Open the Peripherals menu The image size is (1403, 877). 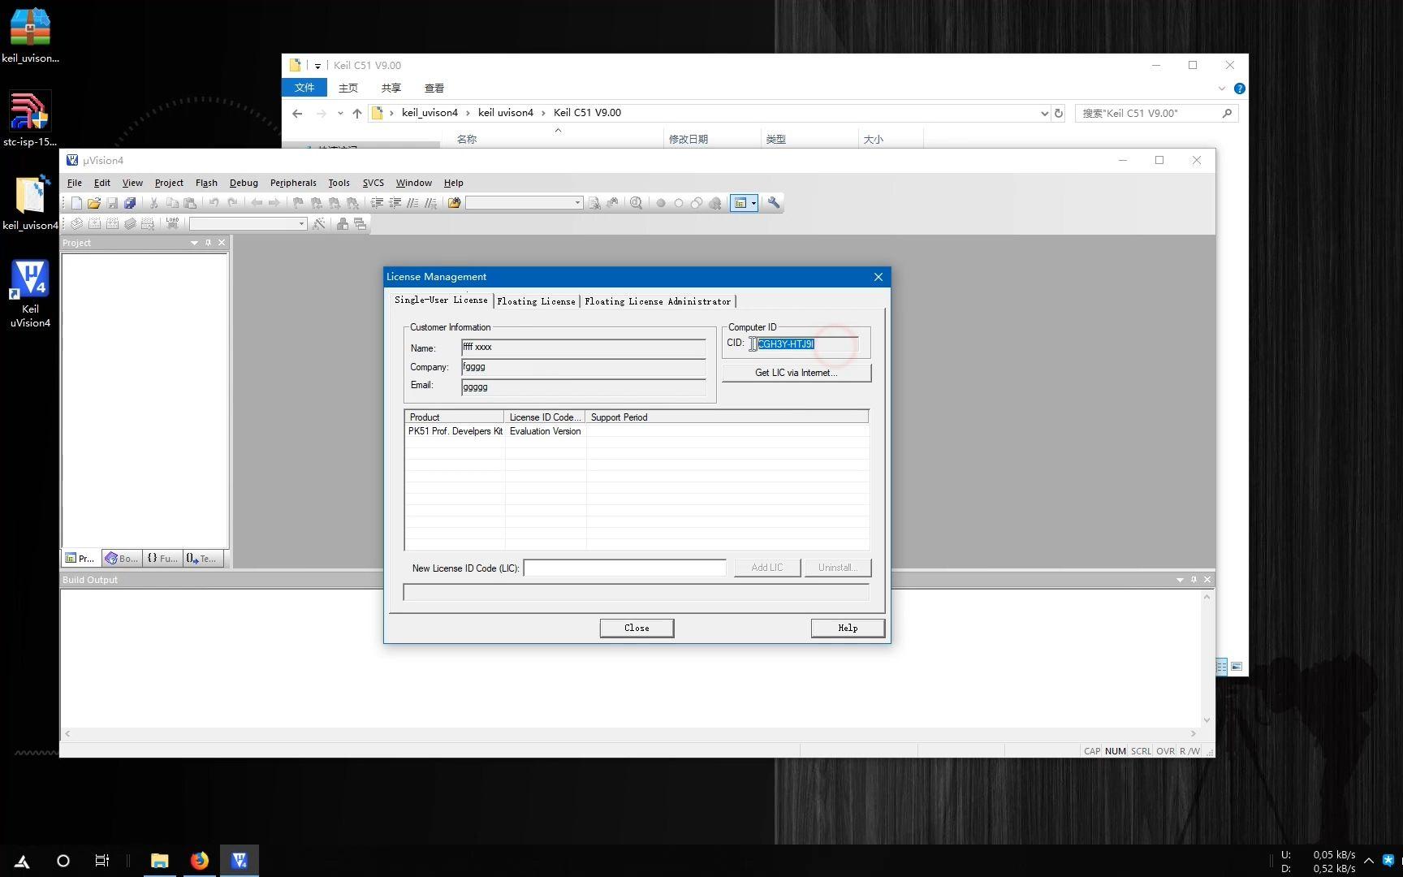(x=293, y=183)
